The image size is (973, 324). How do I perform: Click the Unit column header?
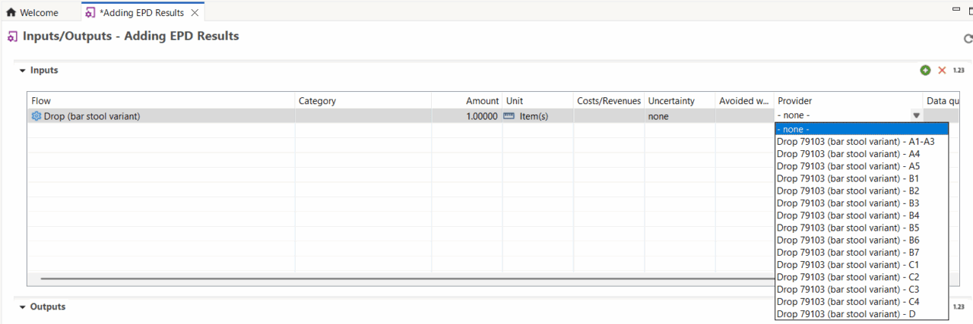(537, 101)
